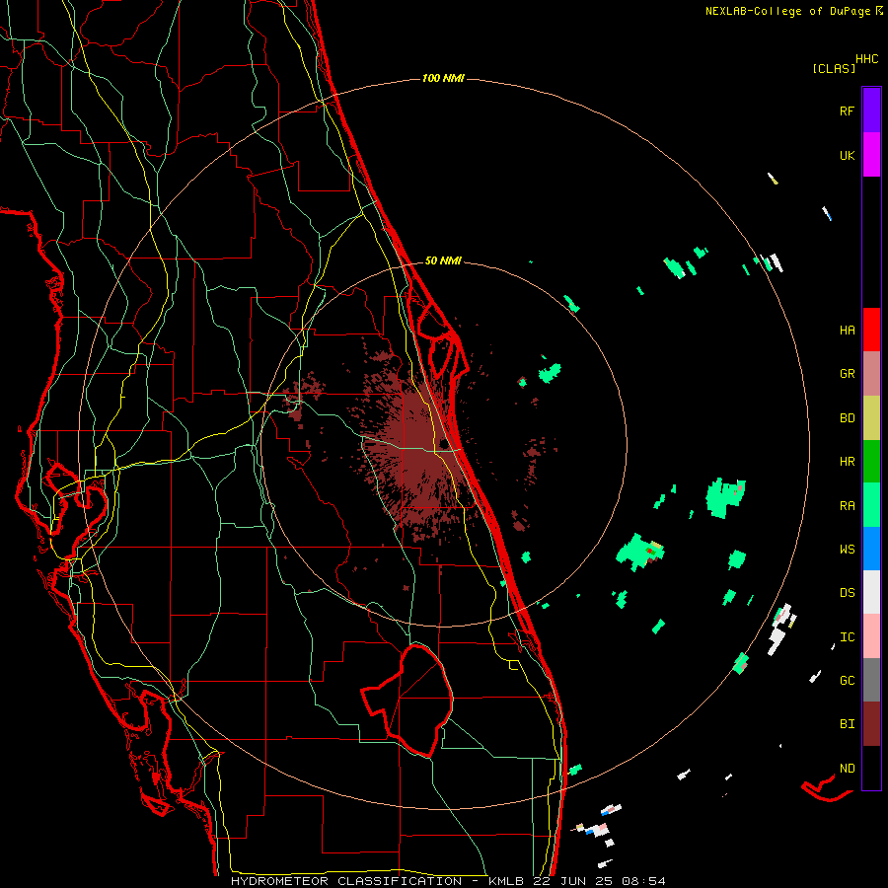Click the '50 NMI' range ring label
Viewport: 888px width, 888px height.
(443, 260)
